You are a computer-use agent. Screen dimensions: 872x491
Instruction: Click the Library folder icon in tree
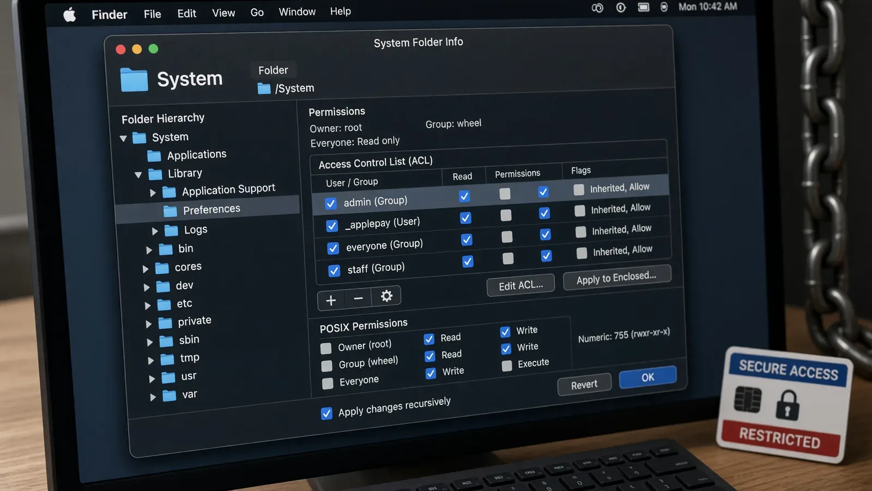(x=155, y=174)
